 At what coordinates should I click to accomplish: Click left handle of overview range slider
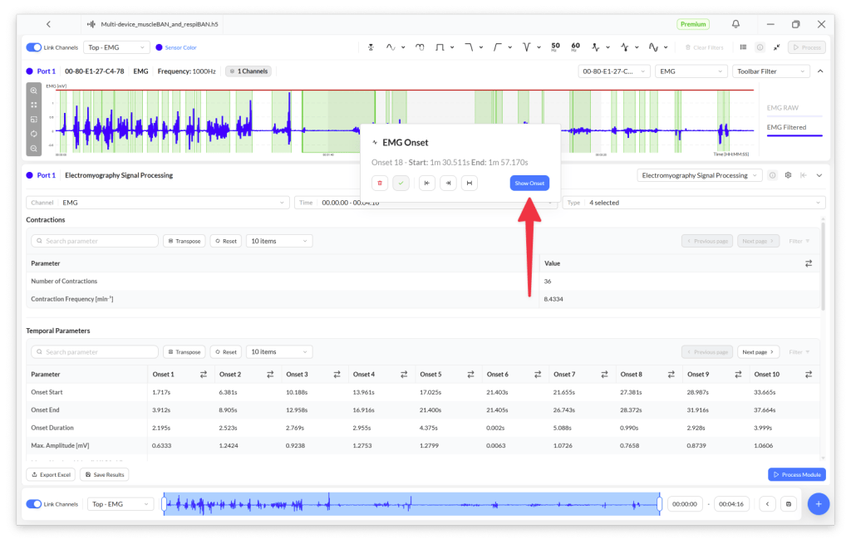click(164, 504)
